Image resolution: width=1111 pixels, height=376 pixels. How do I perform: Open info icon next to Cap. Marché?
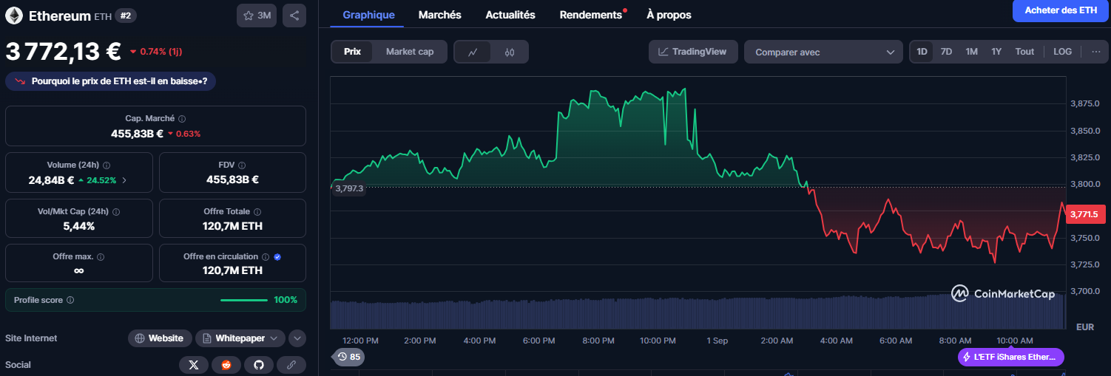182,118
